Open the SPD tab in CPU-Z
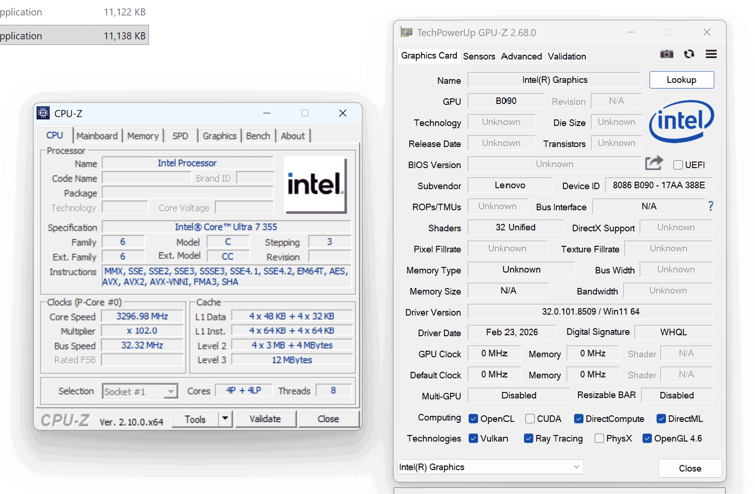 coord(180,136)
